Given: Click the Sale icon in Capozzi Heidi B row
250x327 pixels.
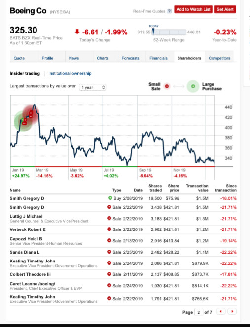Looking at the screenshot, I should tap(109, 240).
